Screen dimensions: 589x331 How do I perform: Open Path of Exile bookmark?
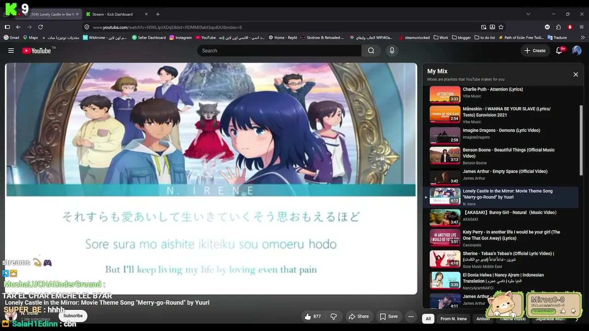click(x=520, y=38)
